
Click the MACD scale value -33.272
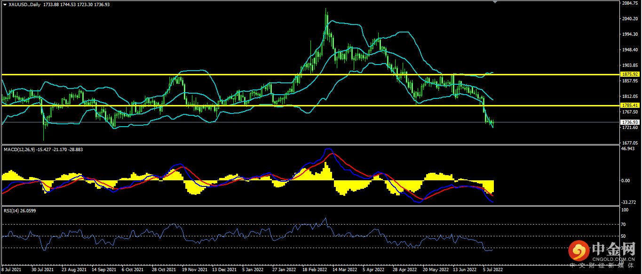point(629,202)
